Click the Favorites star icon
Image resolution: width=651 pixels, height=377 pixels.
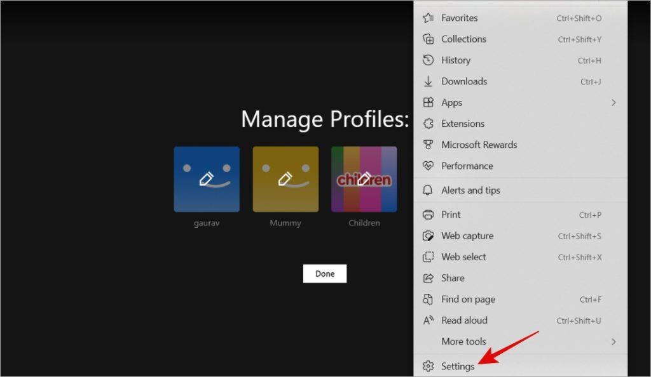428,18
